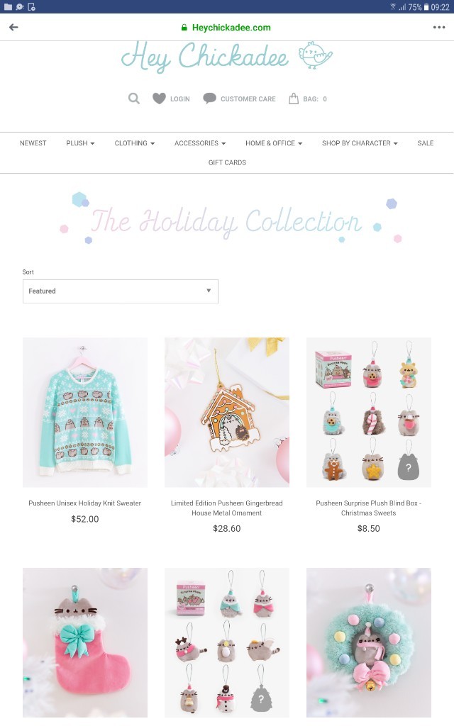Click the Login link
Screen dimensions: 454x726
coord(179,99)
